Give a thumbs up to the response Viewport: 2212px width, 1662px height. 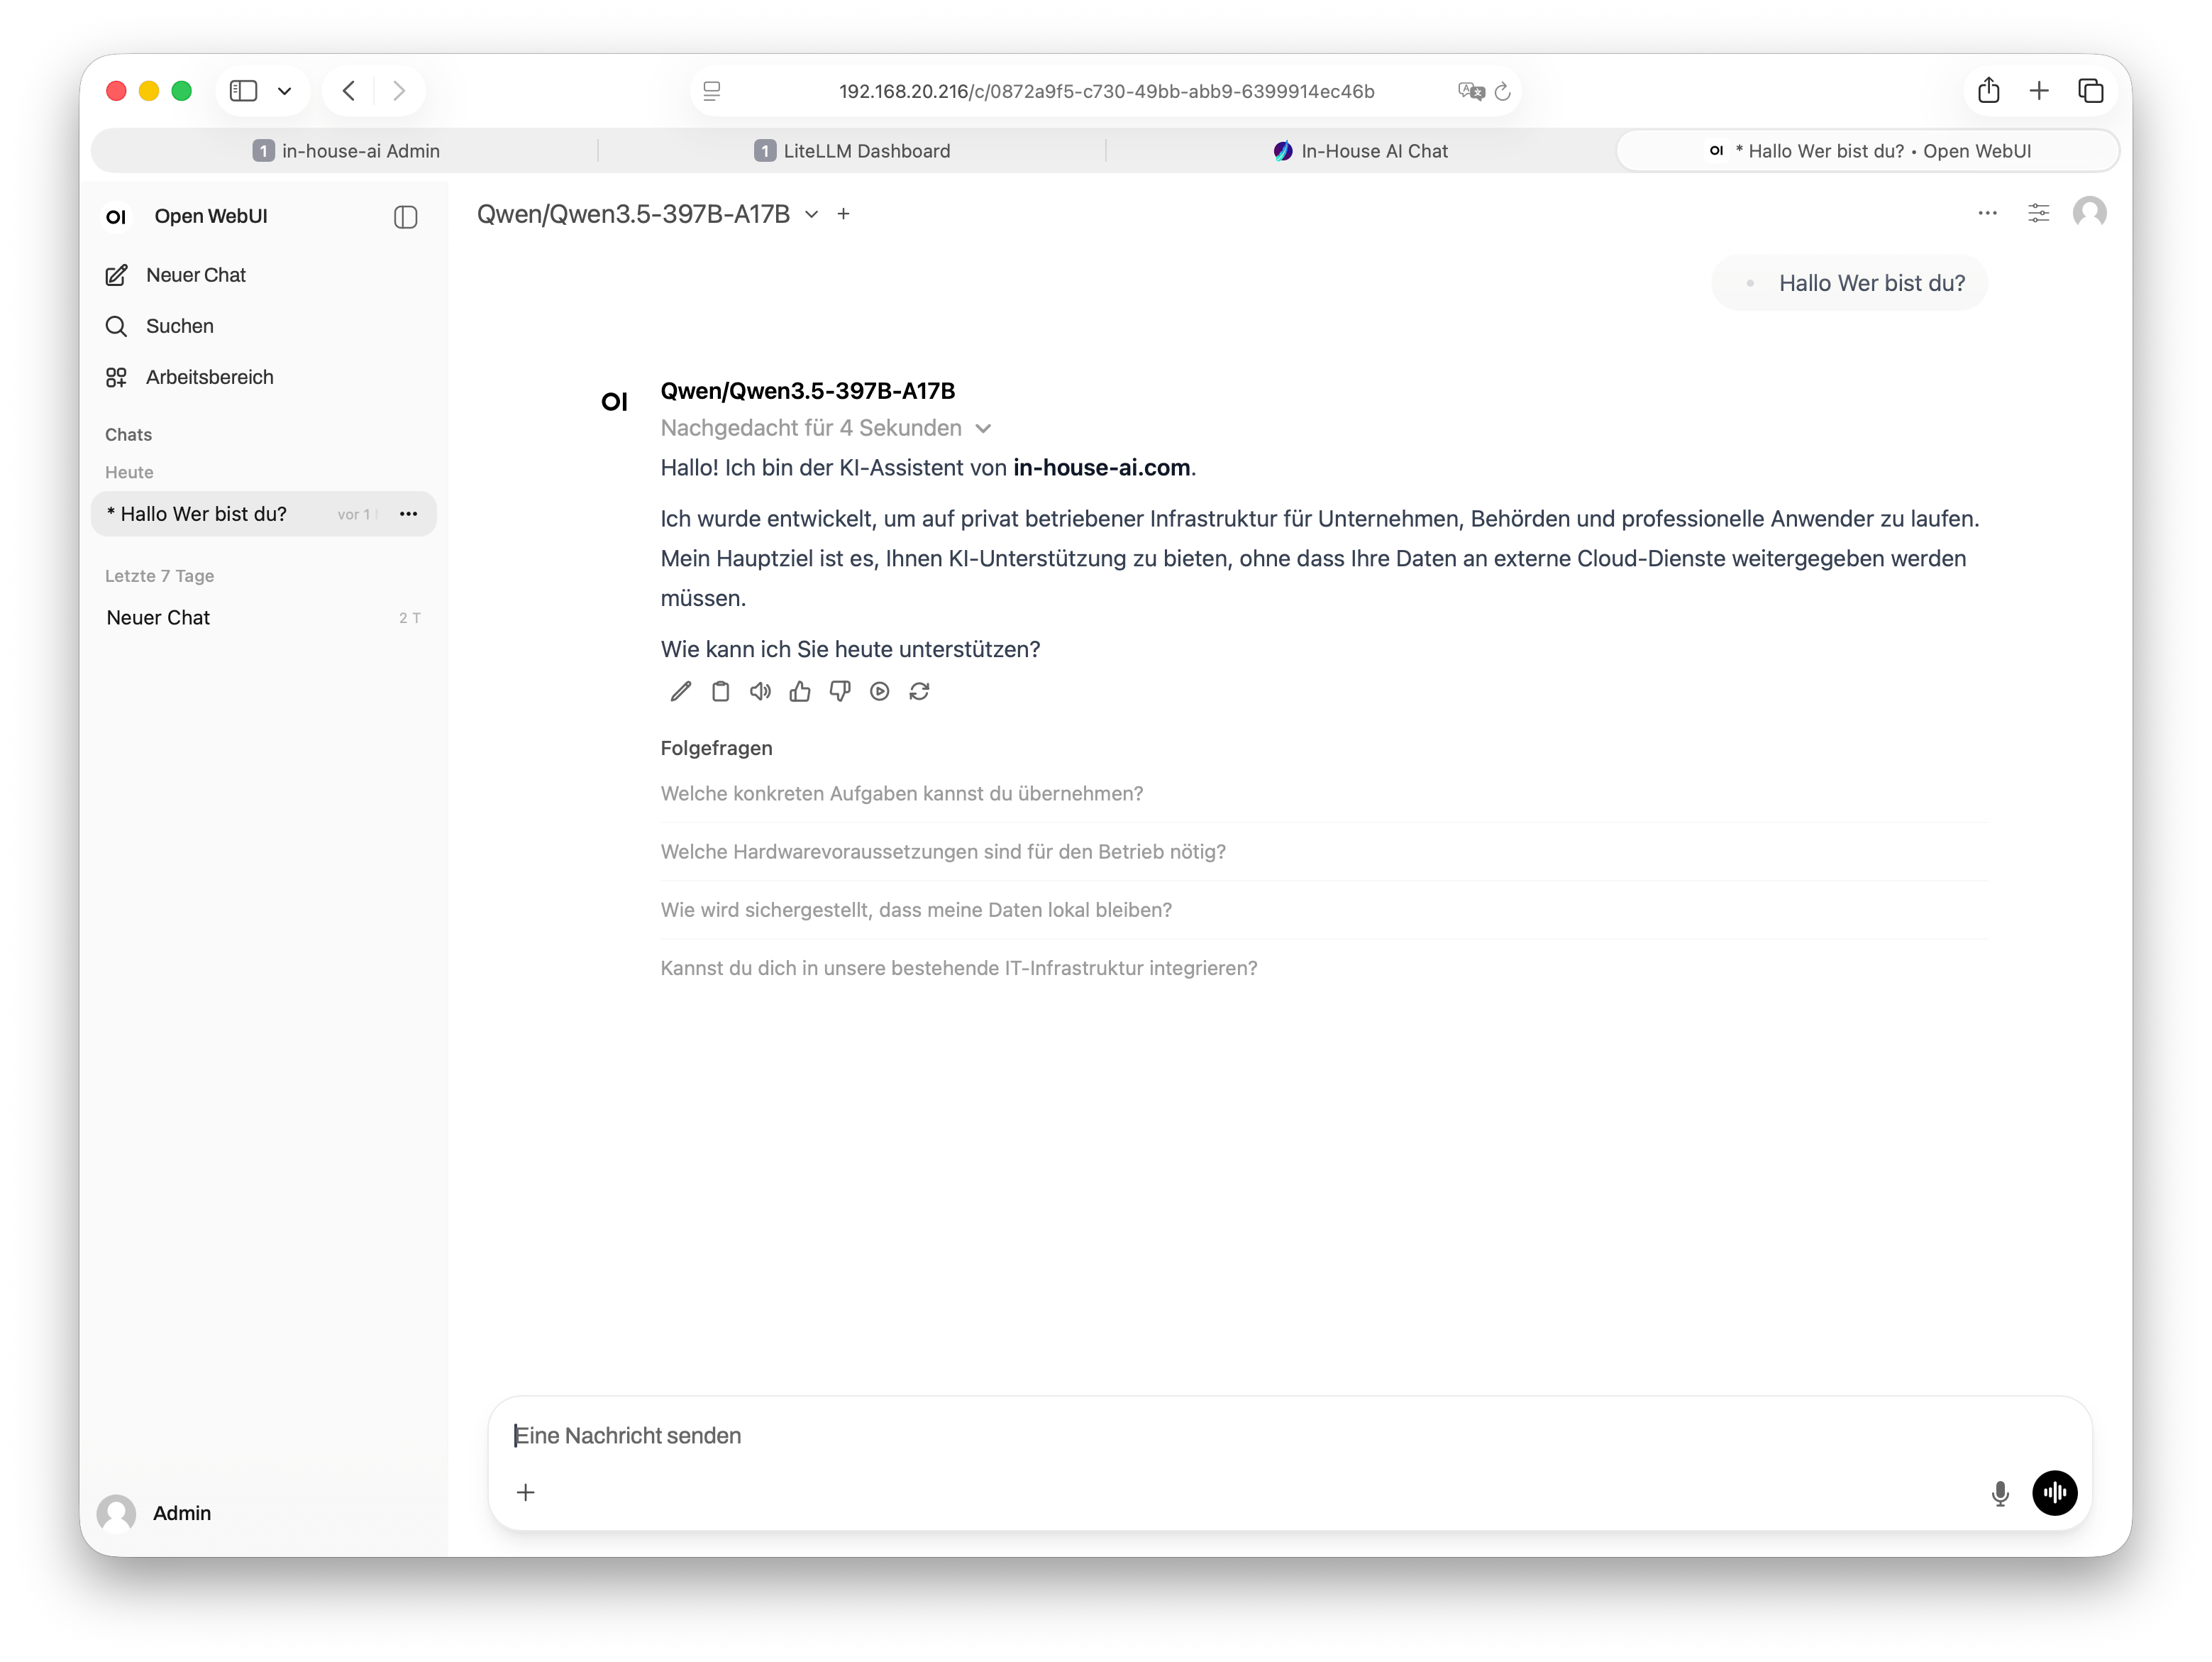(799, 691)
